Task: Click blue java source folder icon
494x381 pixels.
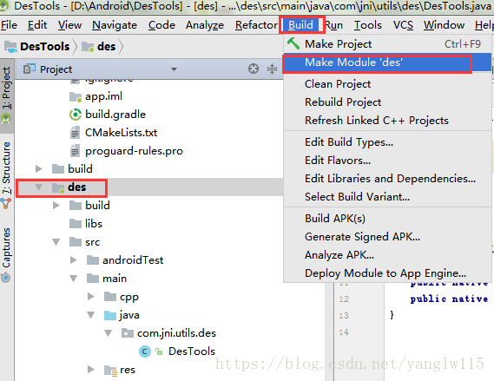Action: [x=110, y=315]
